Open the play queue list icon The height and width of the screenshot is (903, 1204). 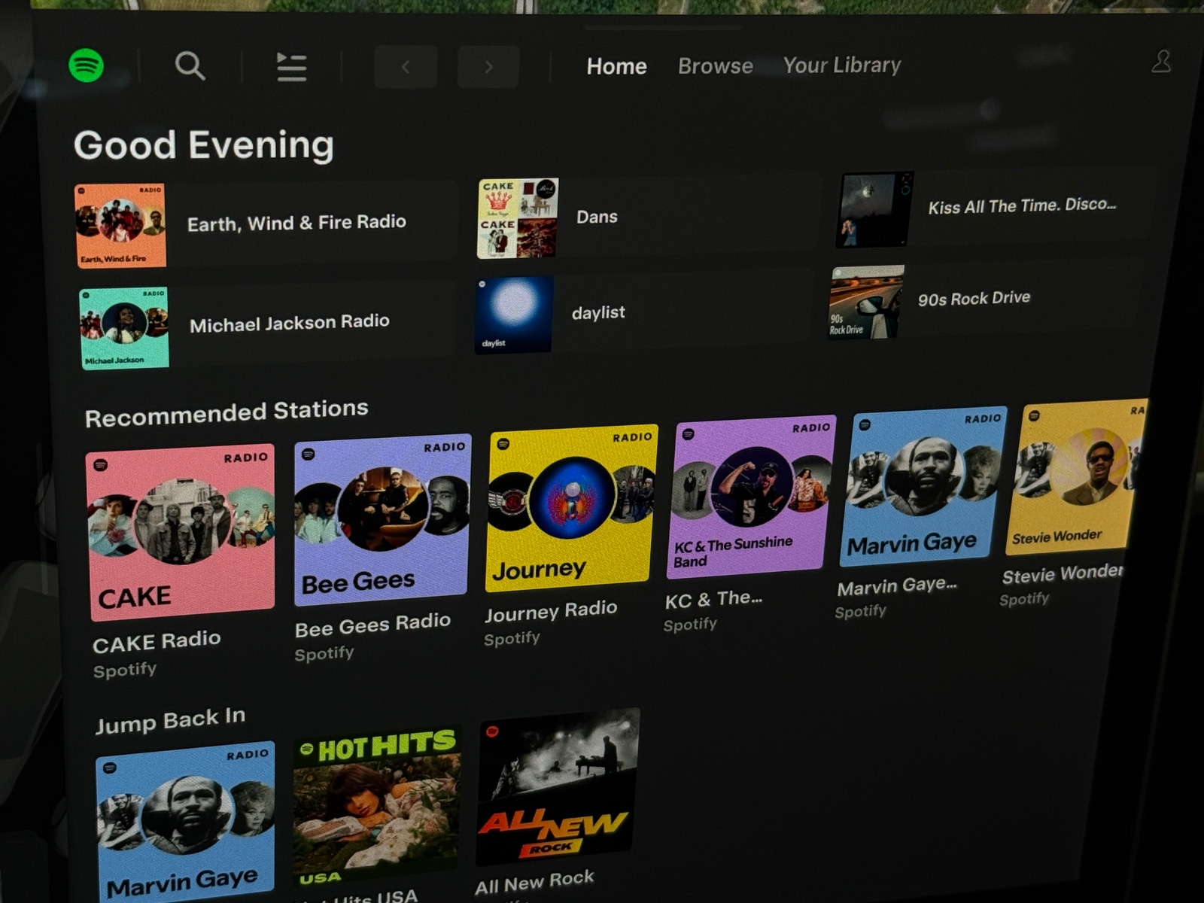(x=291, y=67)
